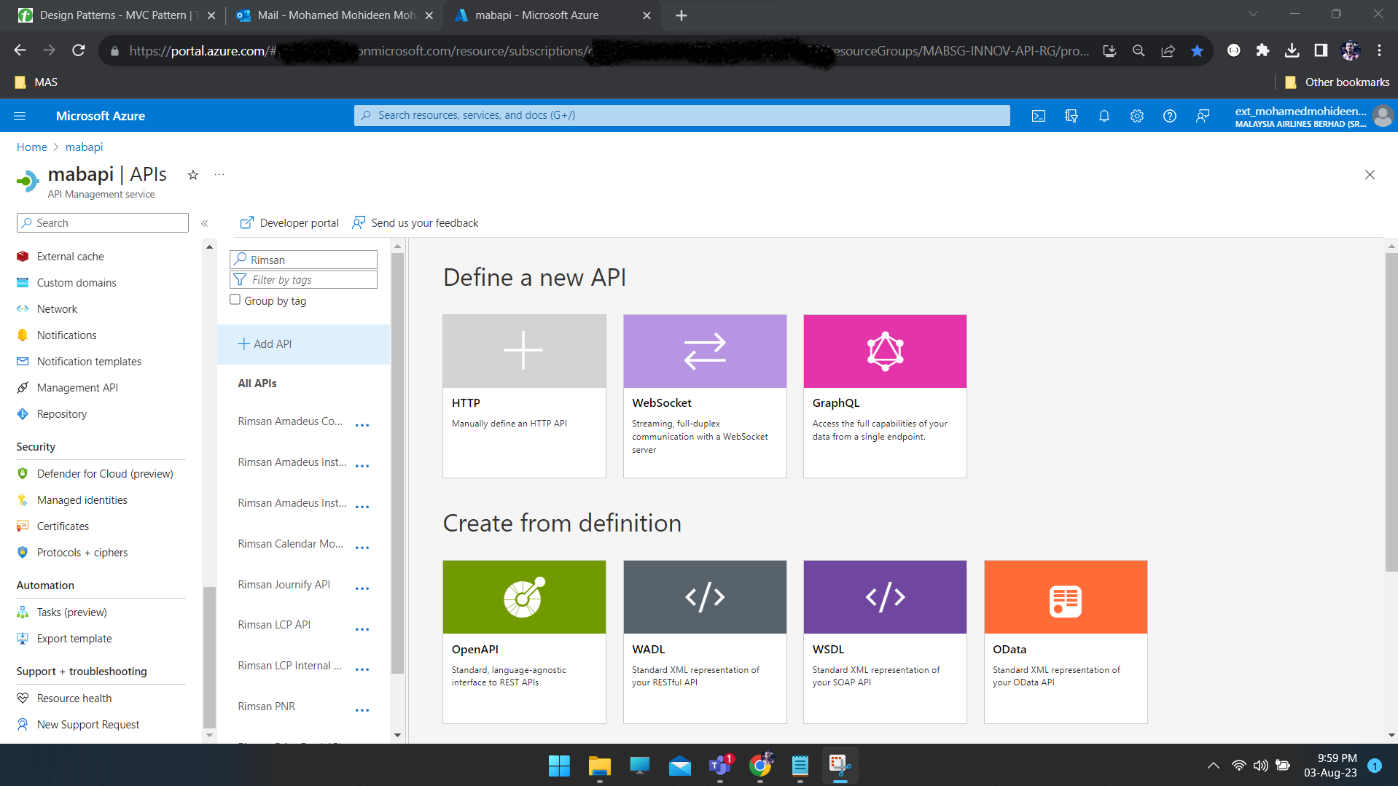The width and height of the screenshot is (1398, 786).
Task: Reload the browser page
Action: point(79,50)
